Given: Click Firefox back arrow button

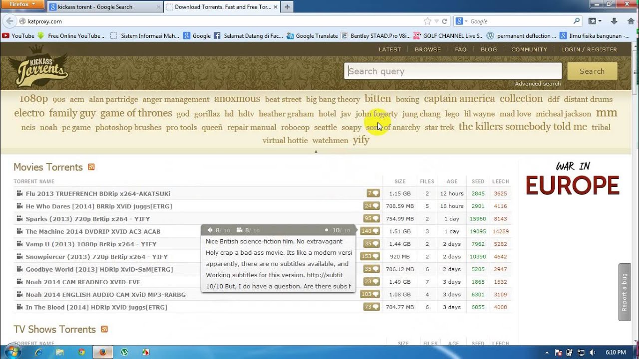Looking at the screenshot, I should pos(9,21).
